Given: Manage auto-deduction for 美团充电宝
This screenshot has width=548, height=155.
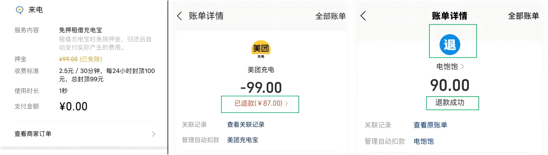Looking at the screenshot, I should coord(243,140).
